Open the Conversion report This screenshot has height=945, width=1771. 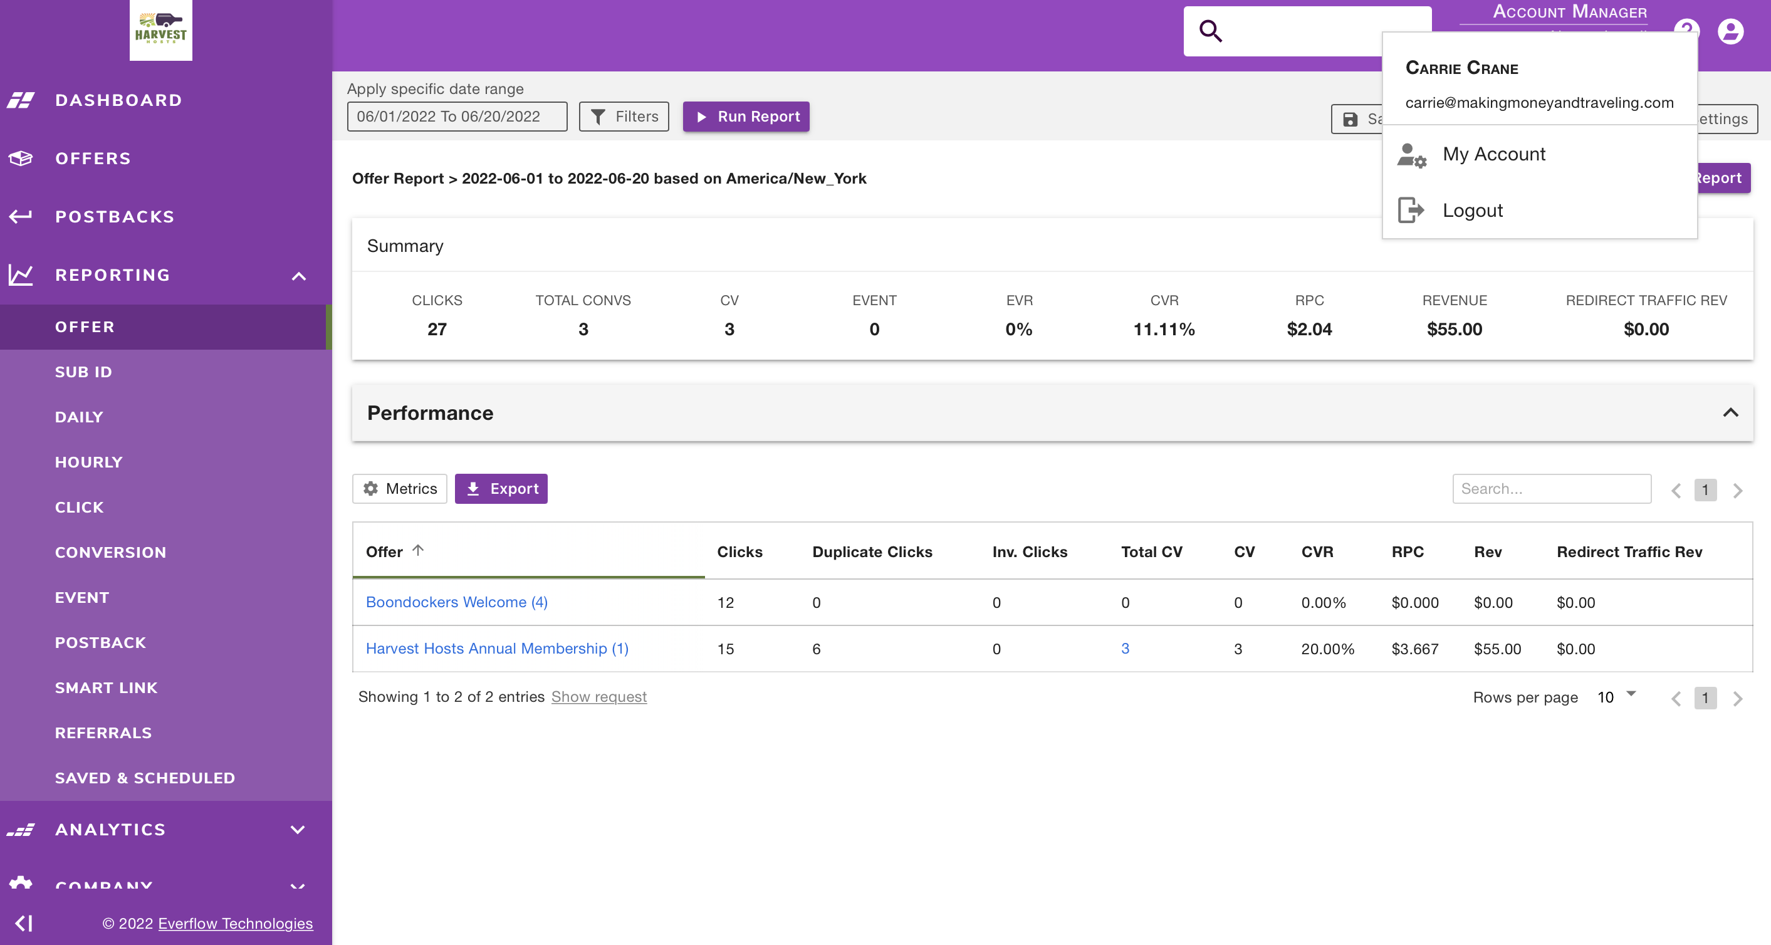point(165,553)
